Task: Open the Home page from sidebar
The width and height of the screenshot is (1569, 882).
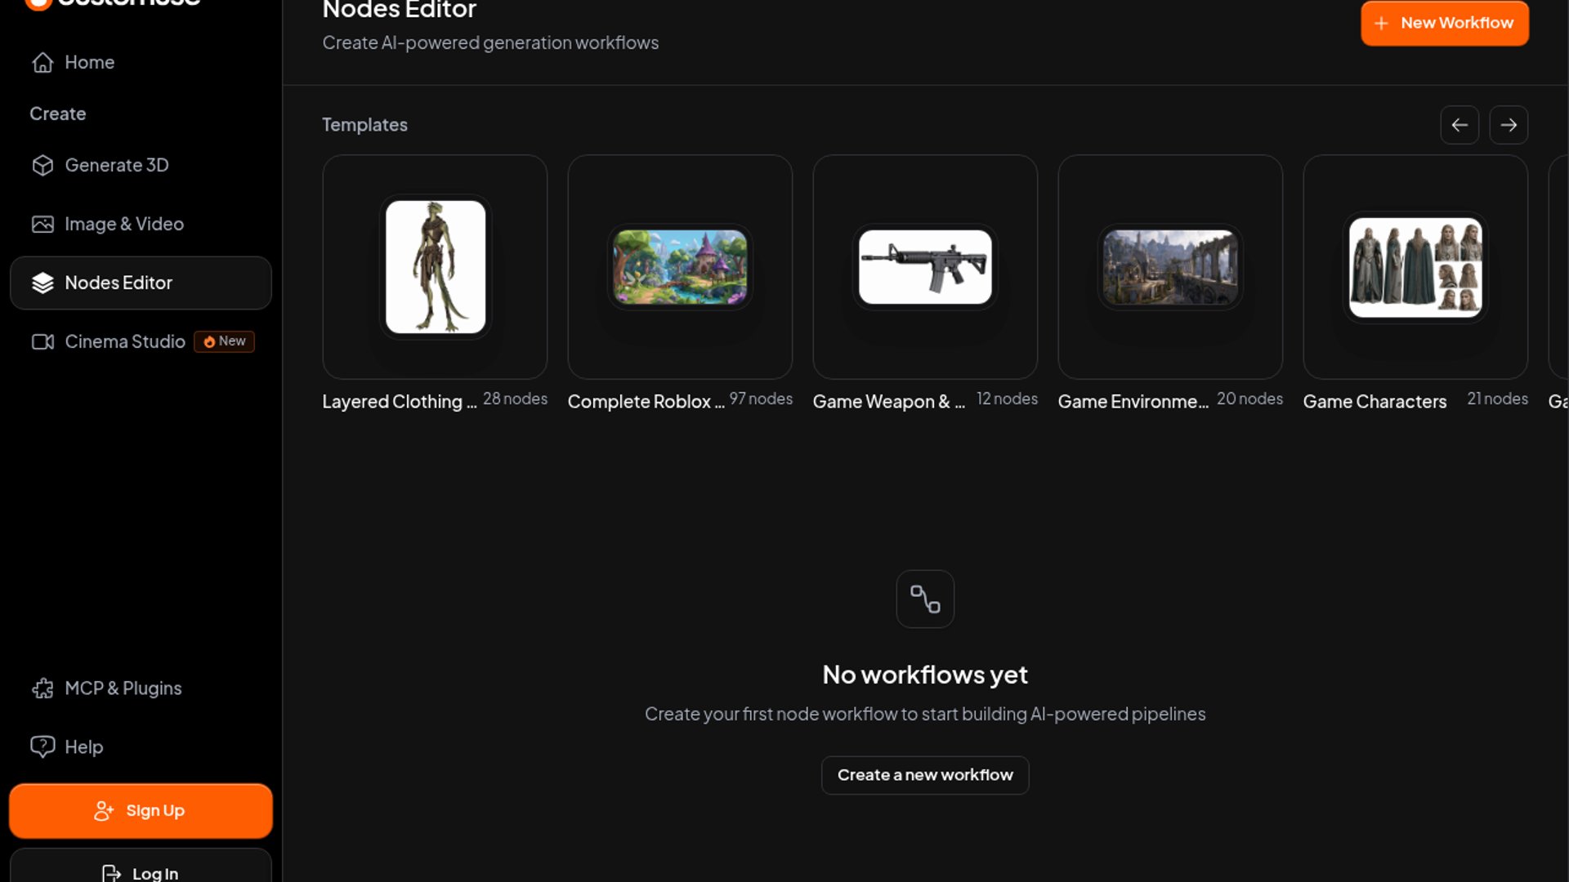Action: 141,63
